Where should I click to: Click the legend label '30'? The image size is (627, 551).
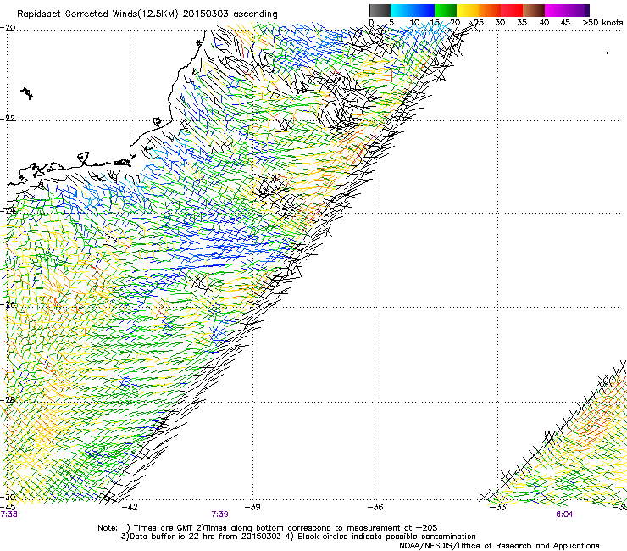click(x=500, y=23)
